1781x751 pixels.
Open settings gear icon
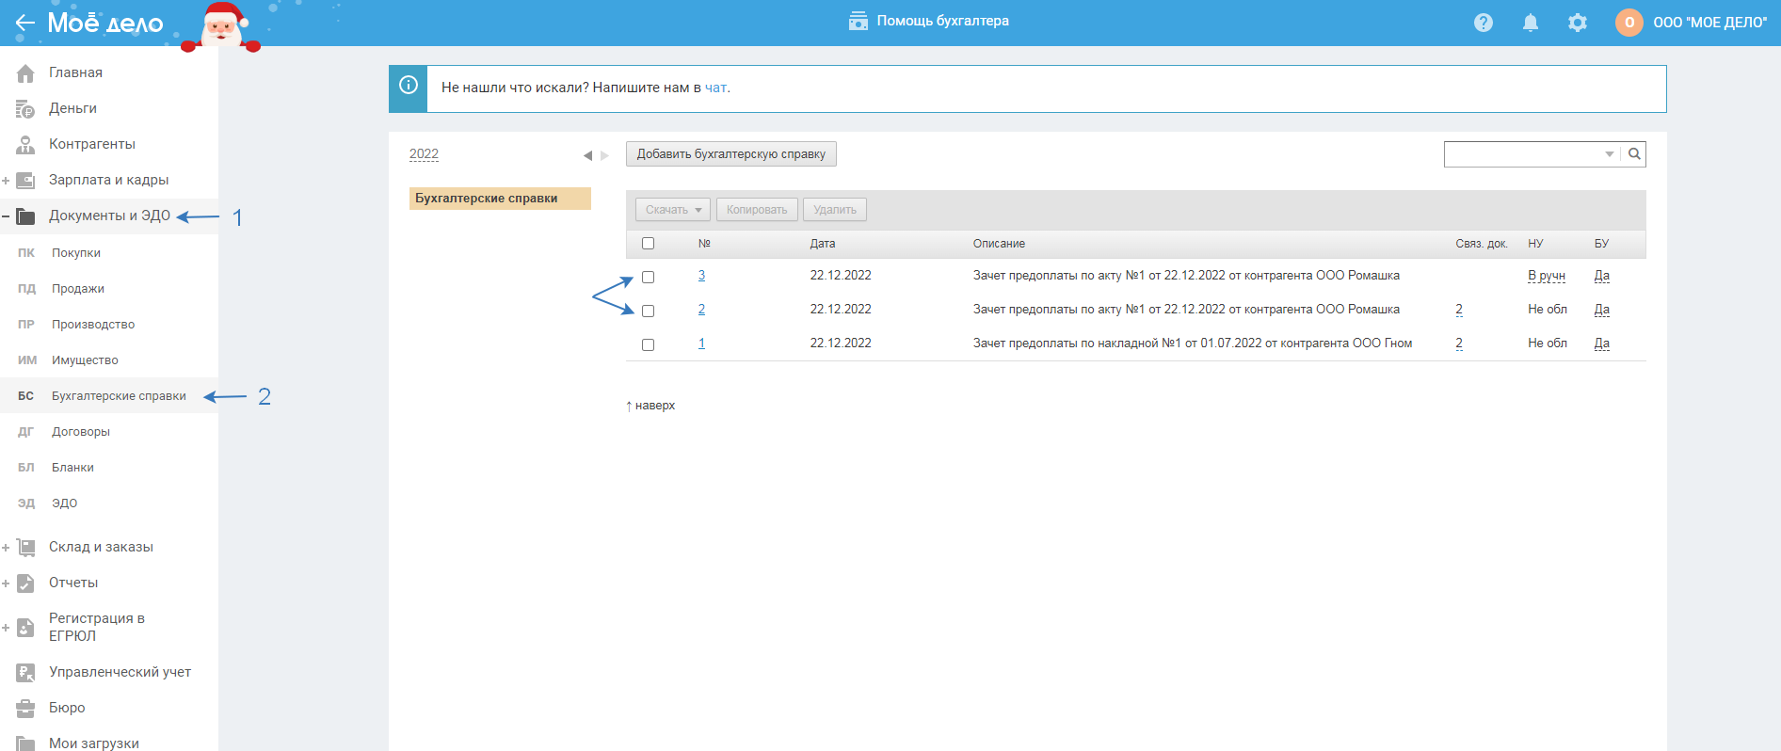pyautogui.click(x=1578, y=23)
